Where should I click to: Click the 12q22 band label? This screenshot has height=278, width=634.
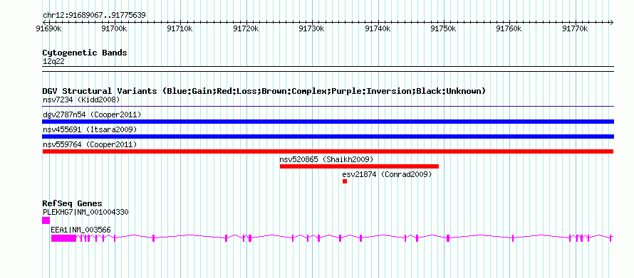point(53,62)
